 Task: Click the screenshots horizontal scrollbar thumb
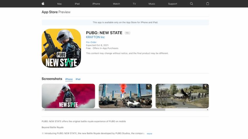(105, 110)
